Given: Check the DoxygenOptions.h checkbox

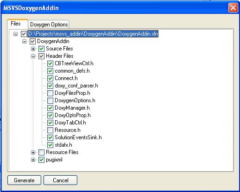Looking at the screenshot, I should 50,100.
